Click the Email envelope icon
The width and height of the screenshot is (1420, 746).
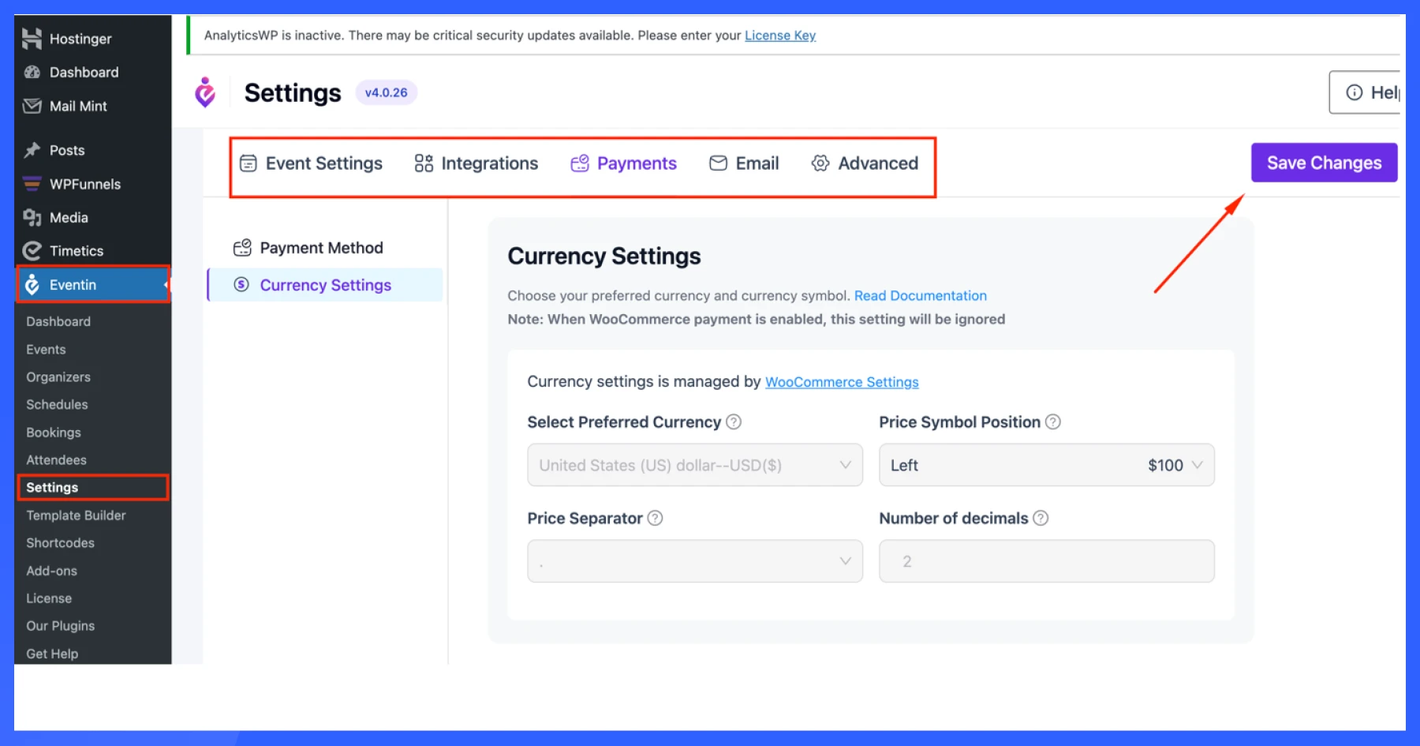coord(718,163)
